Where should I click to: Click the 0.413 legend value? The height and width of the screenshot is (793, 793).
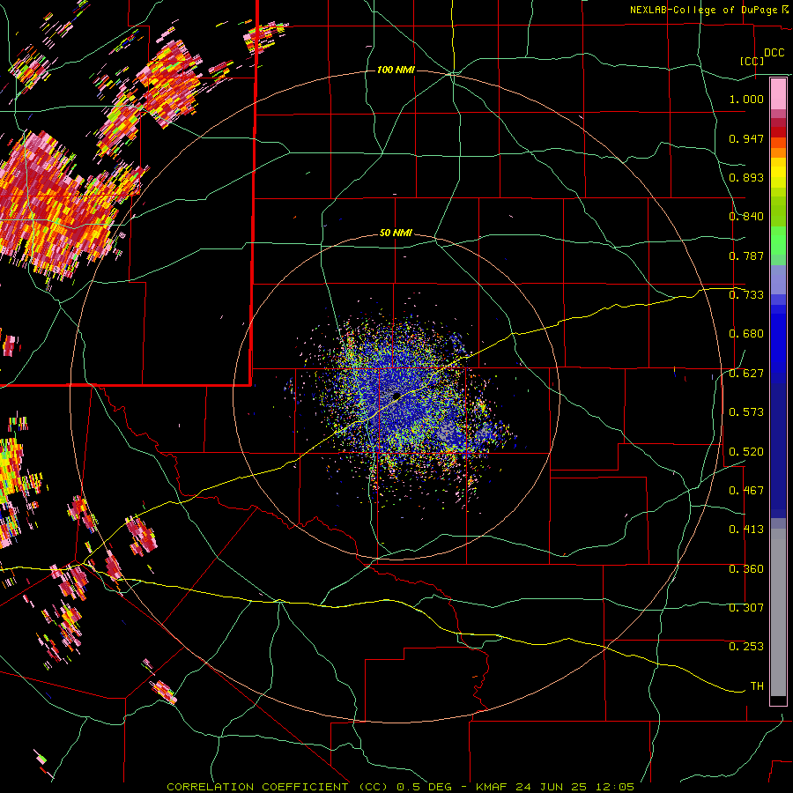746,530
